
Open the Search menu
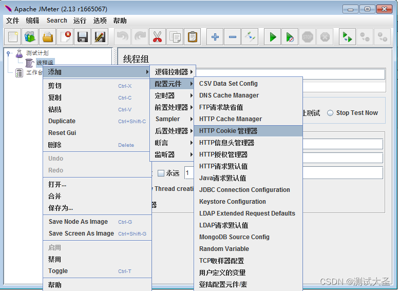tap(57, 21)
